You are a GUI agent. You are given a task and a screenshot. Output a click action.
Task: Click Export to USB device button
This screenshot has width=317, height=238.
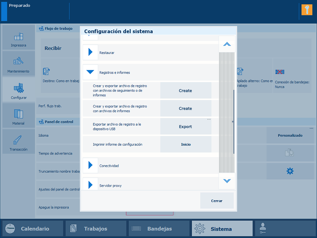(186, 126)
